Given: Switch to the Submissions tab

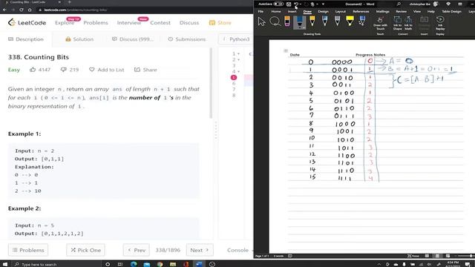Looking at the screenshot, I should tap(187, 39).
